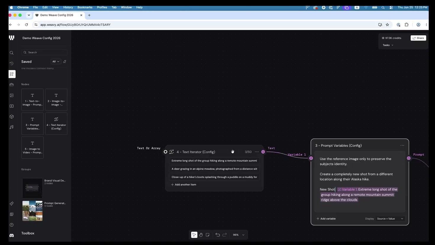Select the pointer tool in bottom toolbar
The image size is (435, 245).
tap(194, 235)
